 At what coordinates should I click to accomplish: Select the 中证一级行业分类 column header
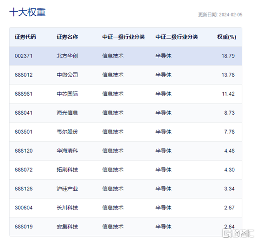coord(123,37)
